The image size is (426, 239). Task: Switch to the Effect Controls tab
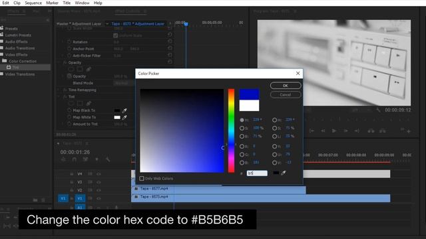click(127, 11)
